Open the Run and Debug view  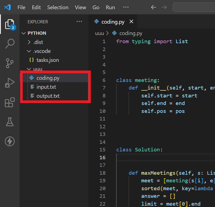click(x=10, y=83)
